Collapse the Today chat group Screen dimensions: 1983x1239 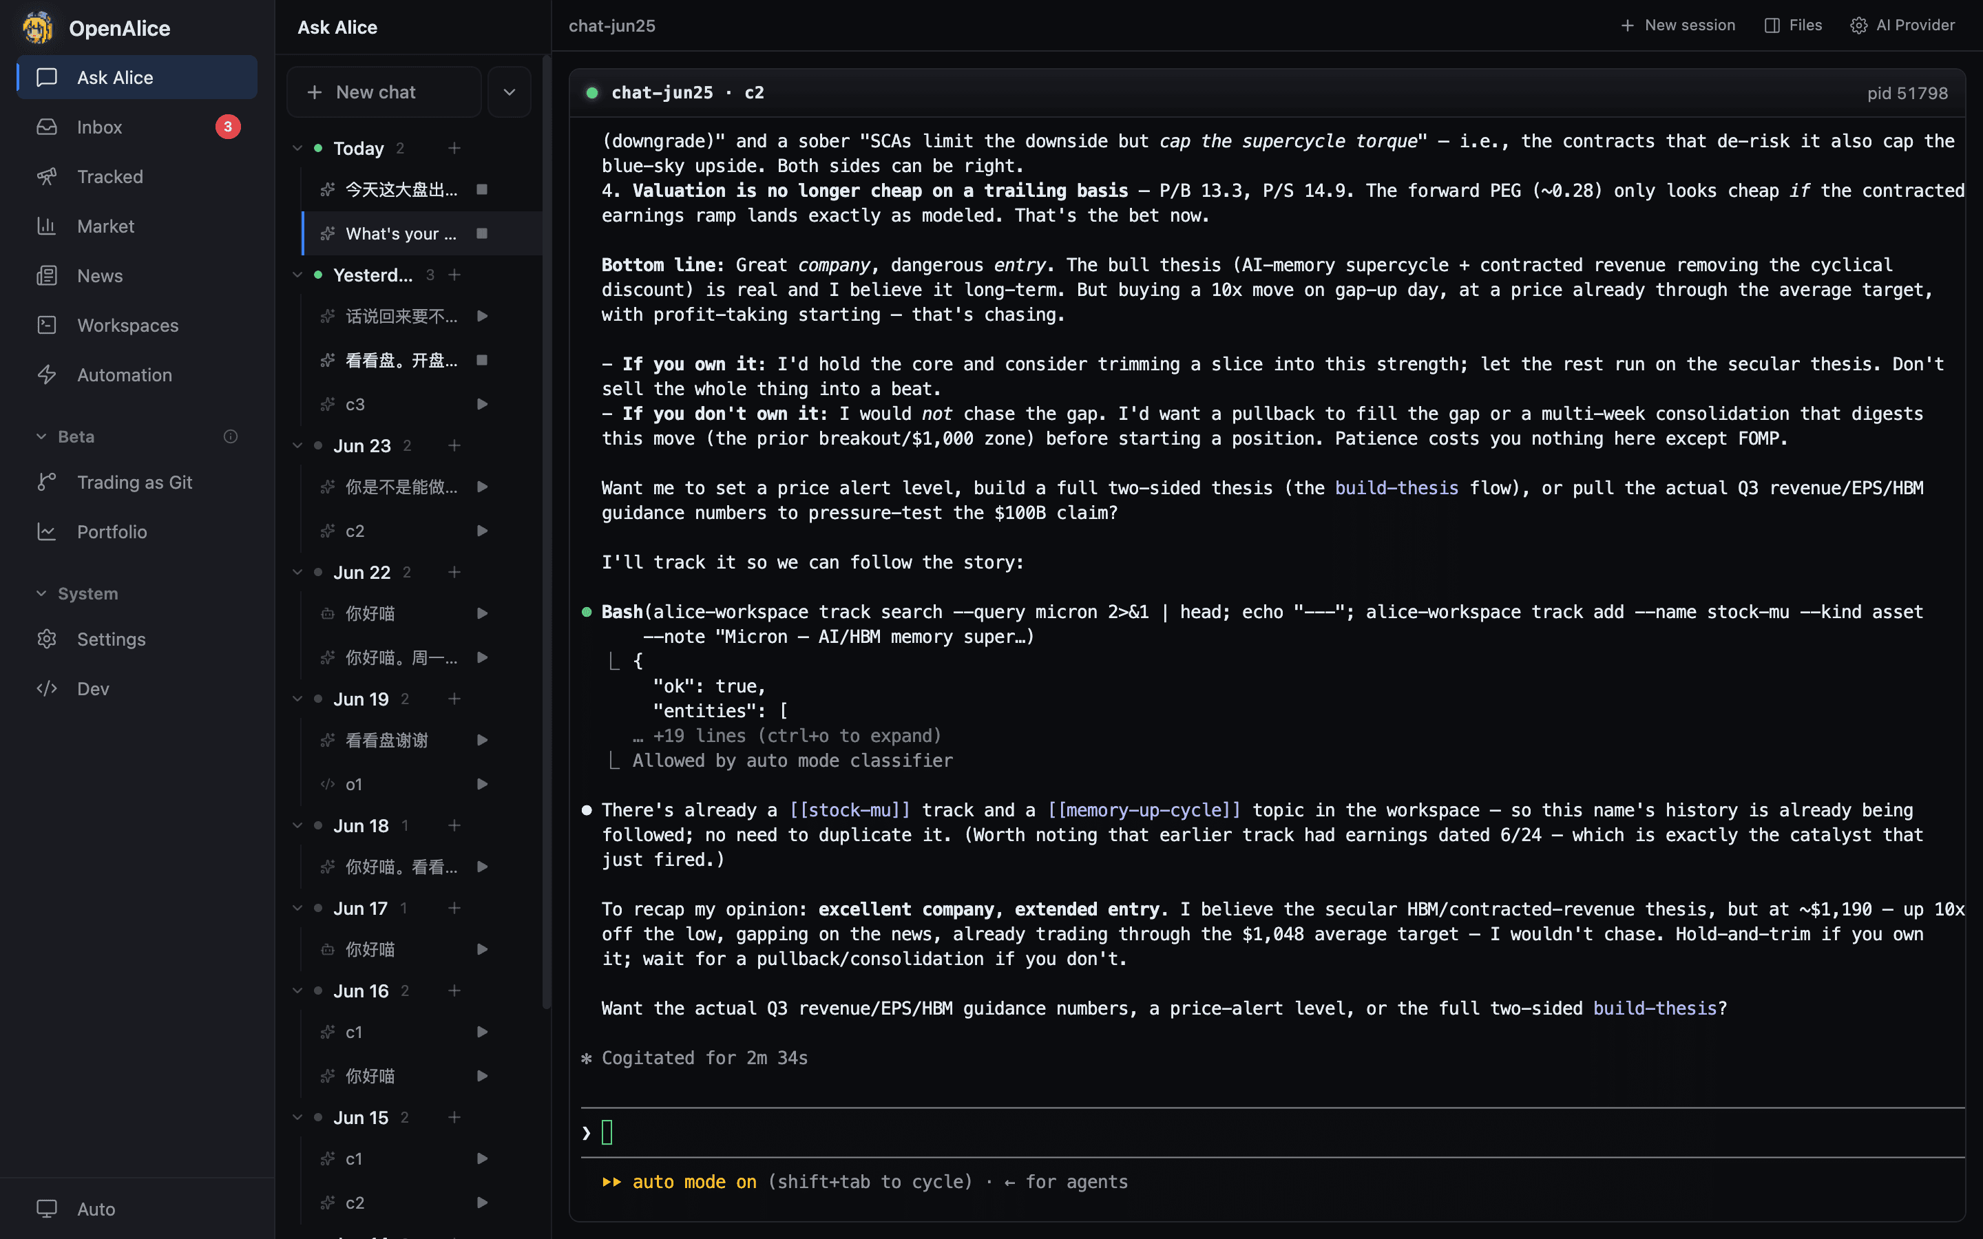[297, 148]
